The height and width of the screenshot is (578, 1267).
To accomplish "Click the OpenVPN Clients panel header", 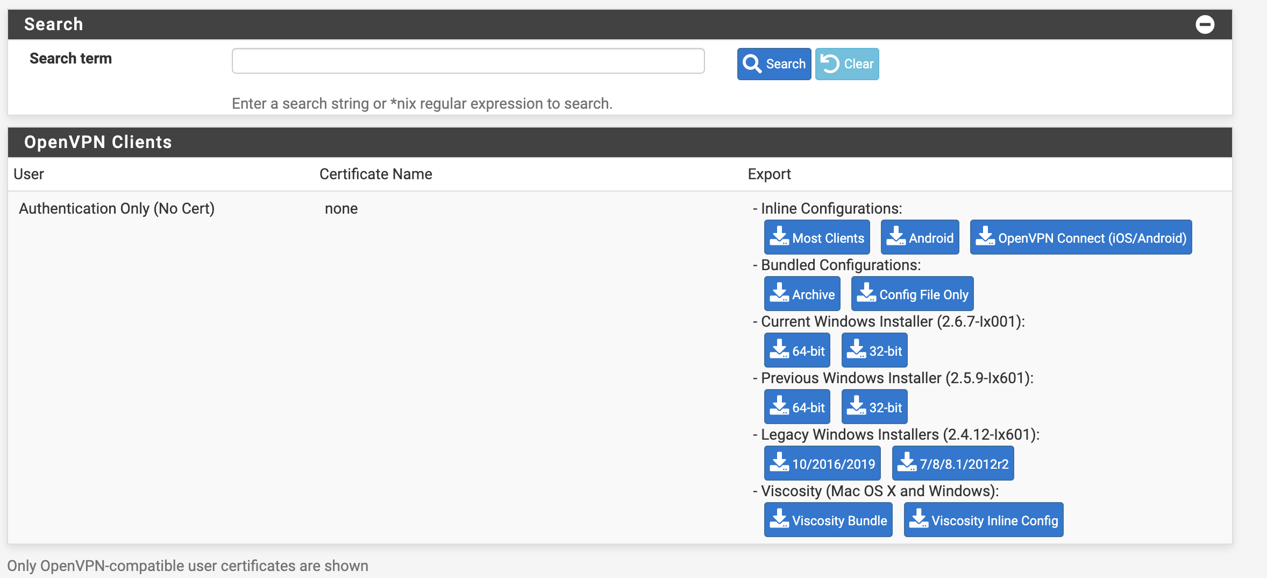I will pyautogui.click(x=98, y=142).
